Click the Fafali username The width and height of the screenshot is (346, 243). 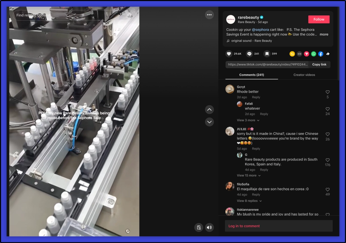pos(249,104)
